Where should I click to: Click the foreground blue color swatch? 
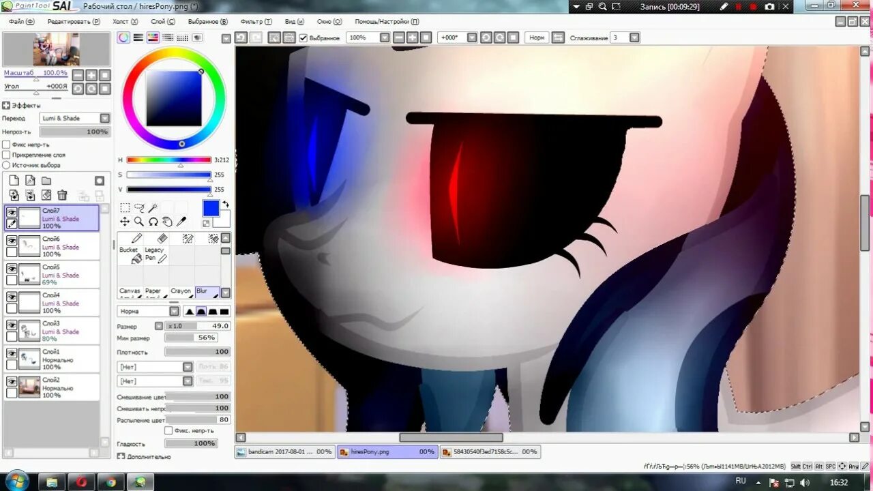211,209
